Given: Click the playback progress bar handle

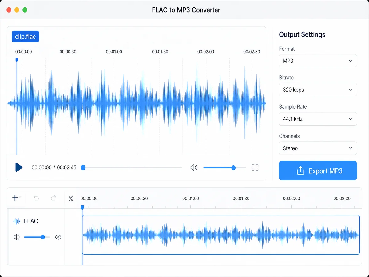Looking at the screenshot, I should pyautogui.click(x=83, y=167).
